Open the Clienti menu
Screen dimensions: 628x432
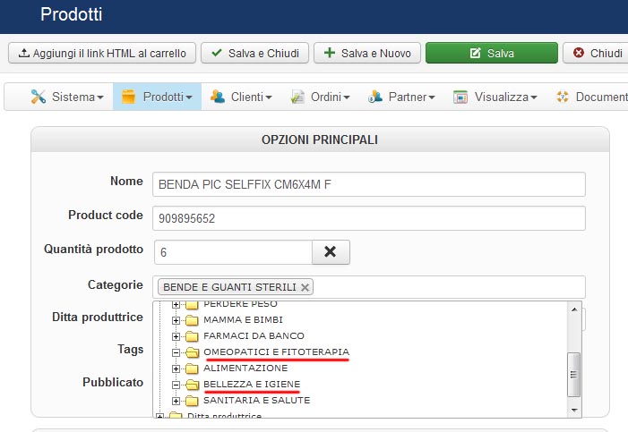[x=241, y=97]
